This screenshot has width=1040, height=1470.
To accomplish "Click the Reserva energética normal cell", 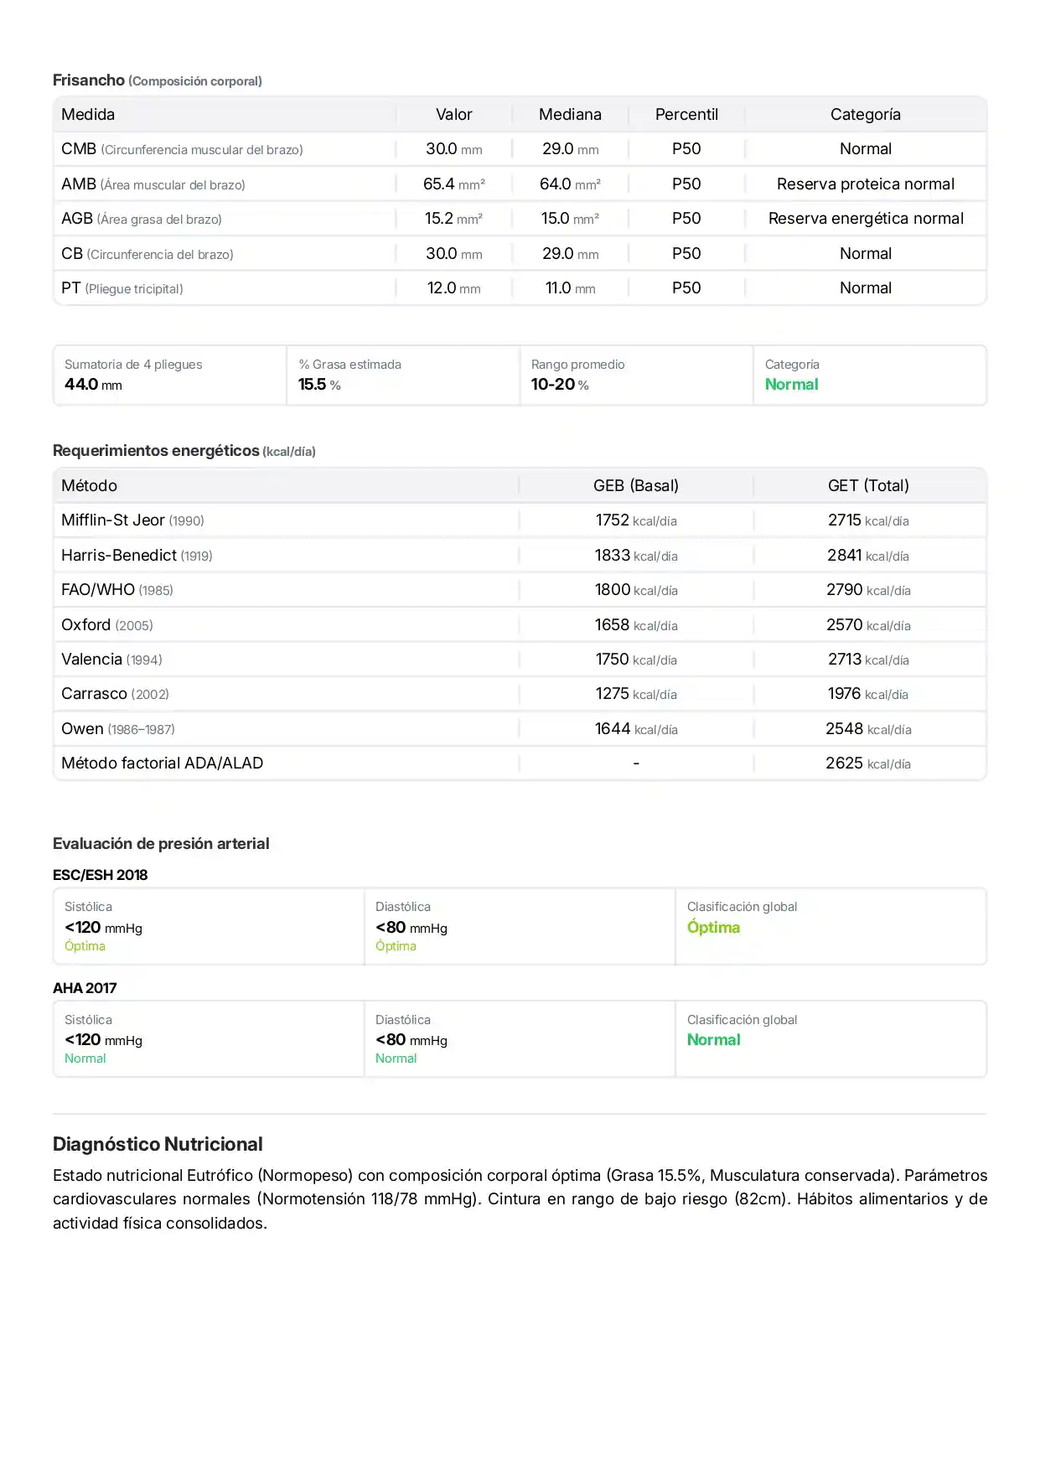I will [865, 219].
